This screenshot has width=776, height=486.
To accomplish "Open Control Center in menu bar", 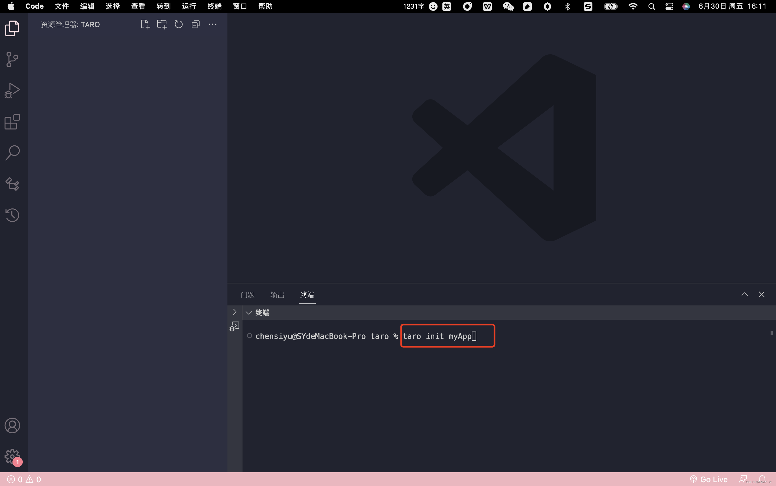I will coord(669,6).
